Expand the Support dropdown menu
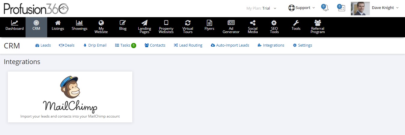The image size is (405, 135). [x=302, y=8]
